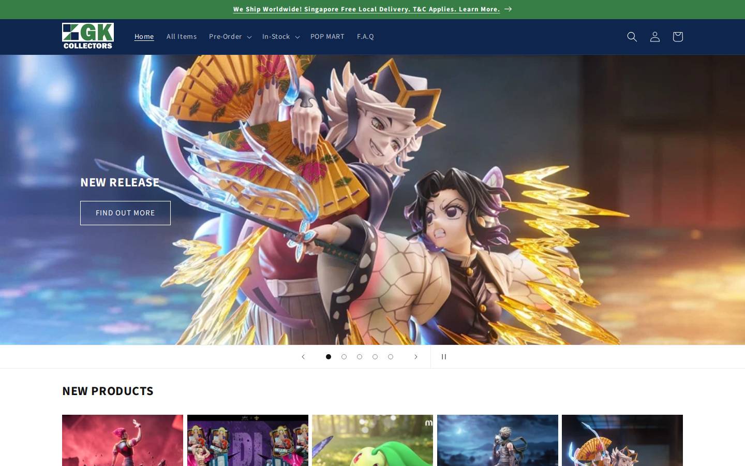Expand the In-Stock dropdown menu
This screenshot has height=466, width=745.
pos(280,37)
